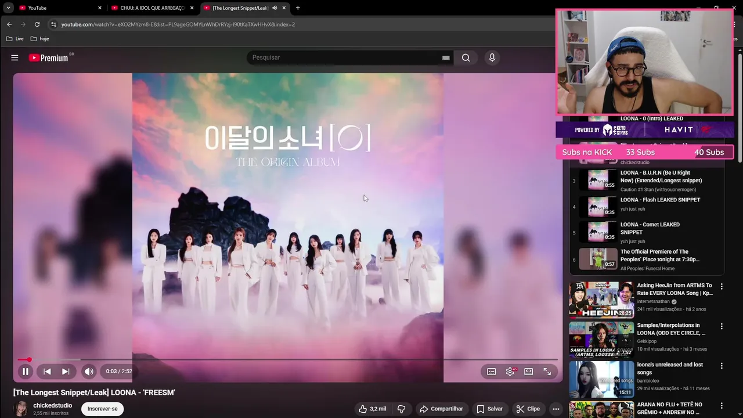
Task: Open options menu for ARANA NO FLU video
Action: pyautogui.click(x=722, y=405)
